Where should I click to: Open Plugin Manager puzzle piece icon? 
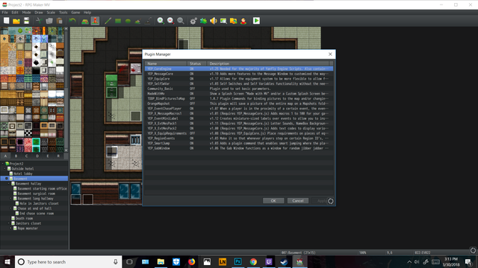pos(203,21)
